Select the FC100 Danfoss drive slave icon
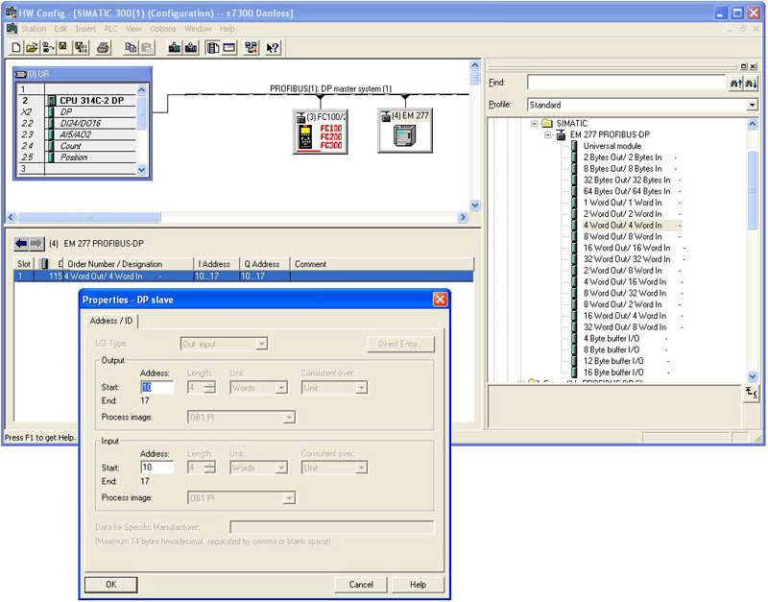The height and width of the screenshot is (602, 768). click(x=321, y=132)
